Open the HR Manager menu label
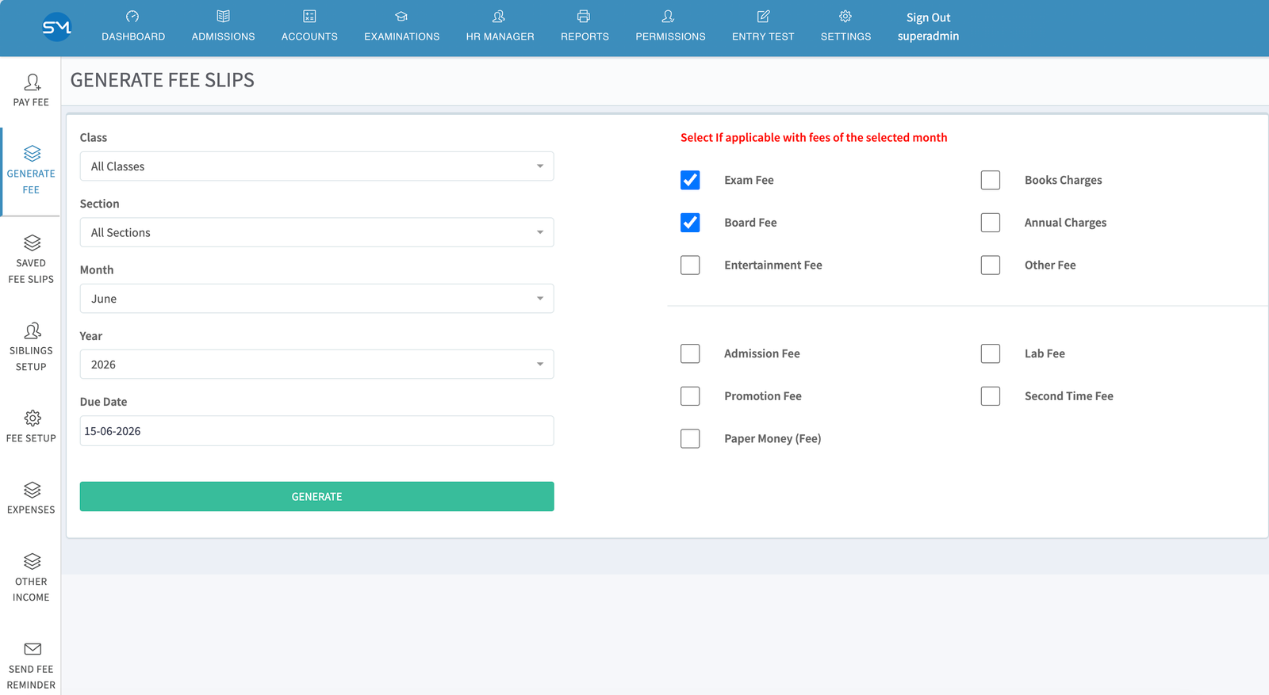The image size is (1269, 695). point(500,36)
